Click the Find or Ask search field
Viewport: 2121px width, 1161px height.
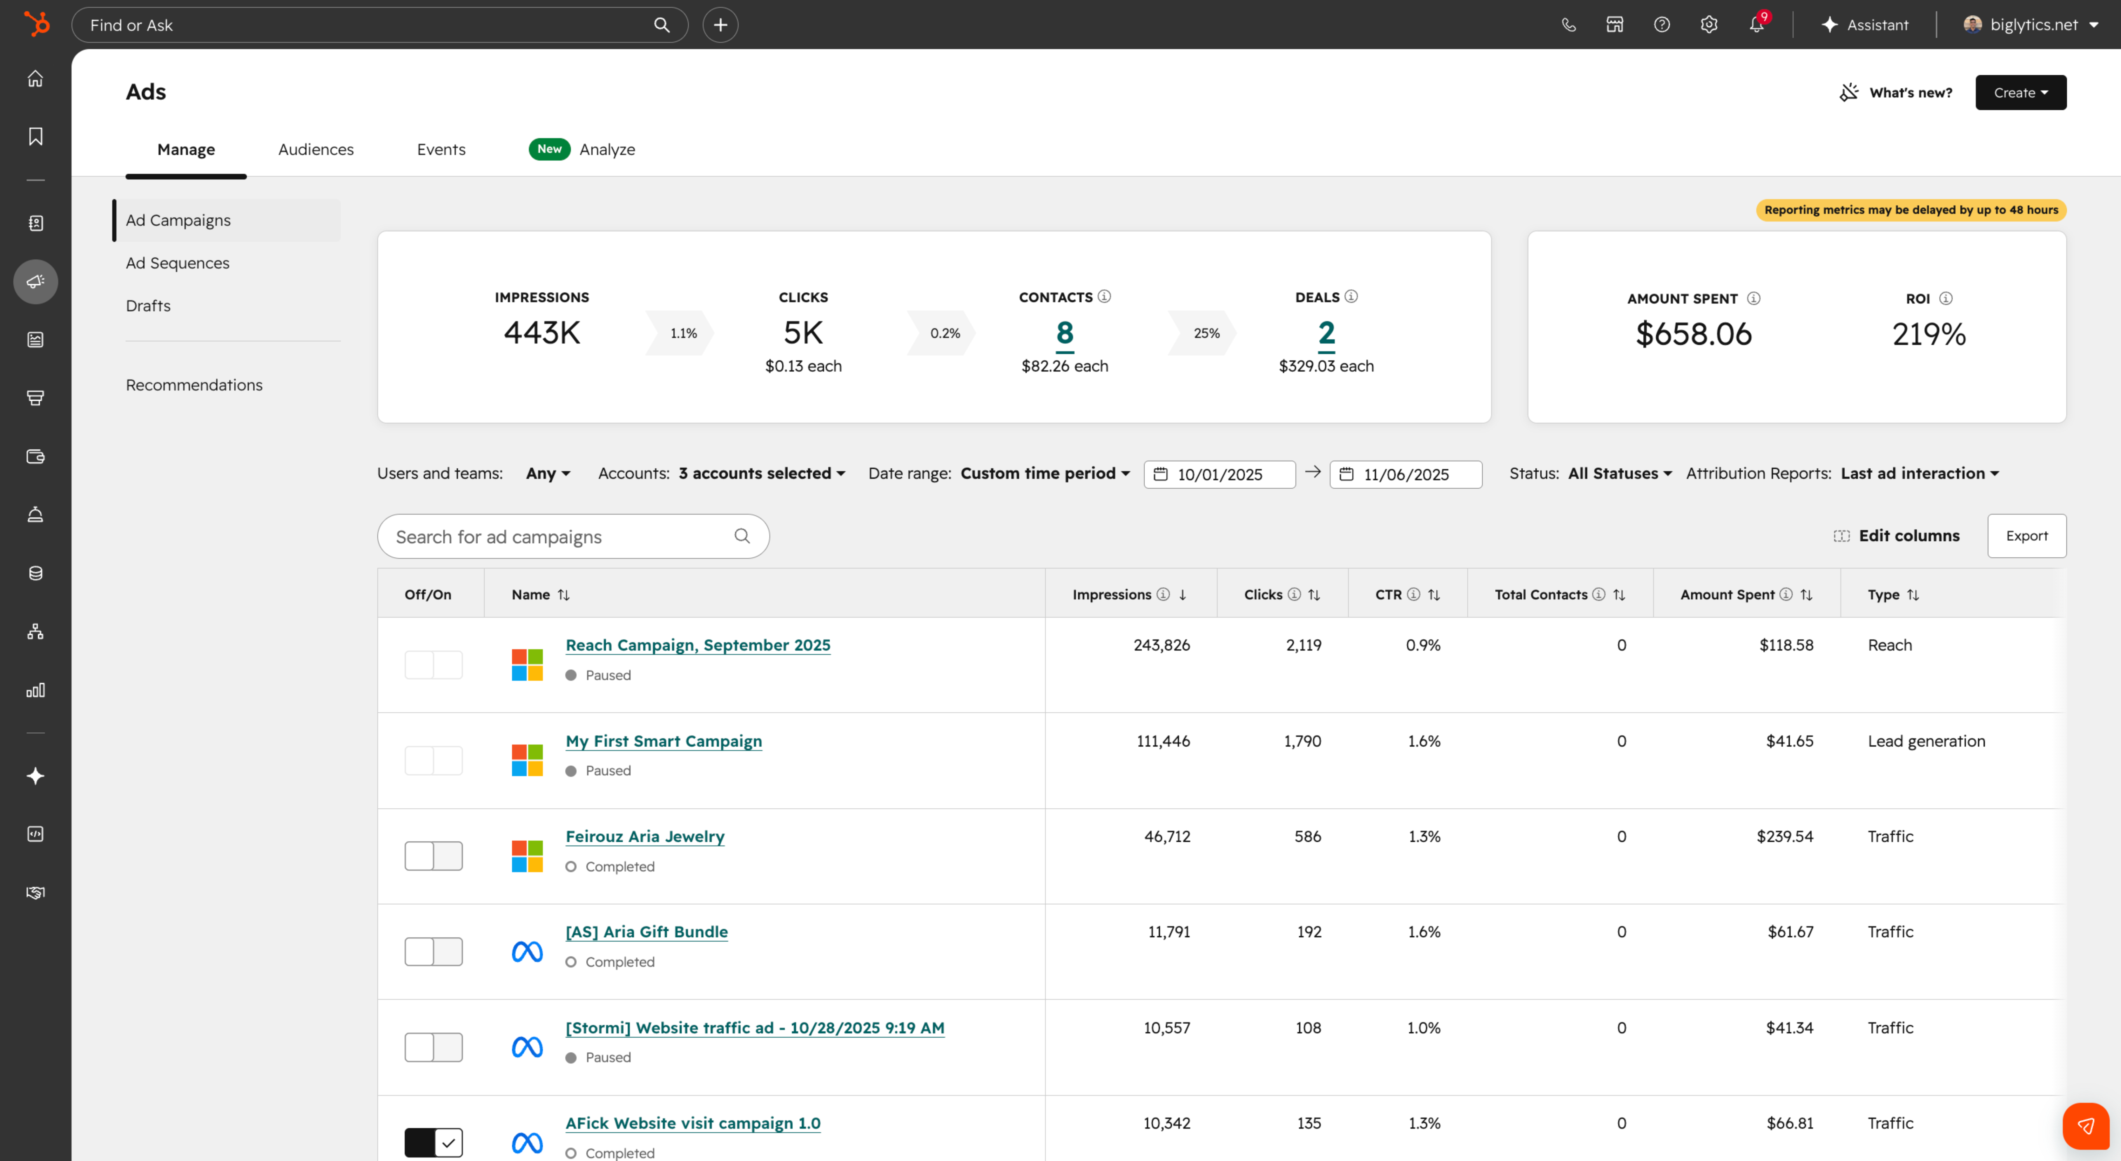click(x=379, y=25)
